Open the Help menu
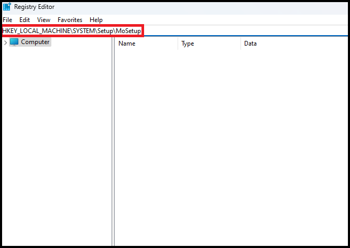This screenshot has height=248, width=350. click(96, 20)
